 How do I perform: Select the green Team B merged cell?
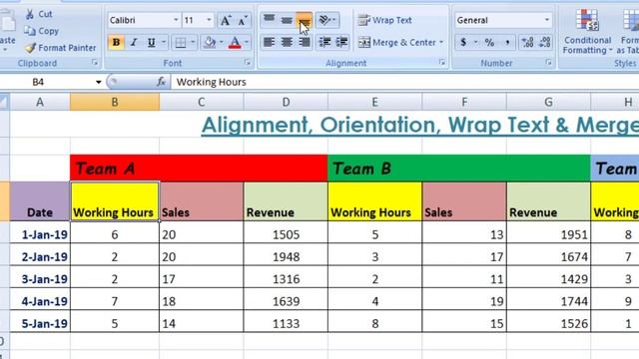pos(459,169)
